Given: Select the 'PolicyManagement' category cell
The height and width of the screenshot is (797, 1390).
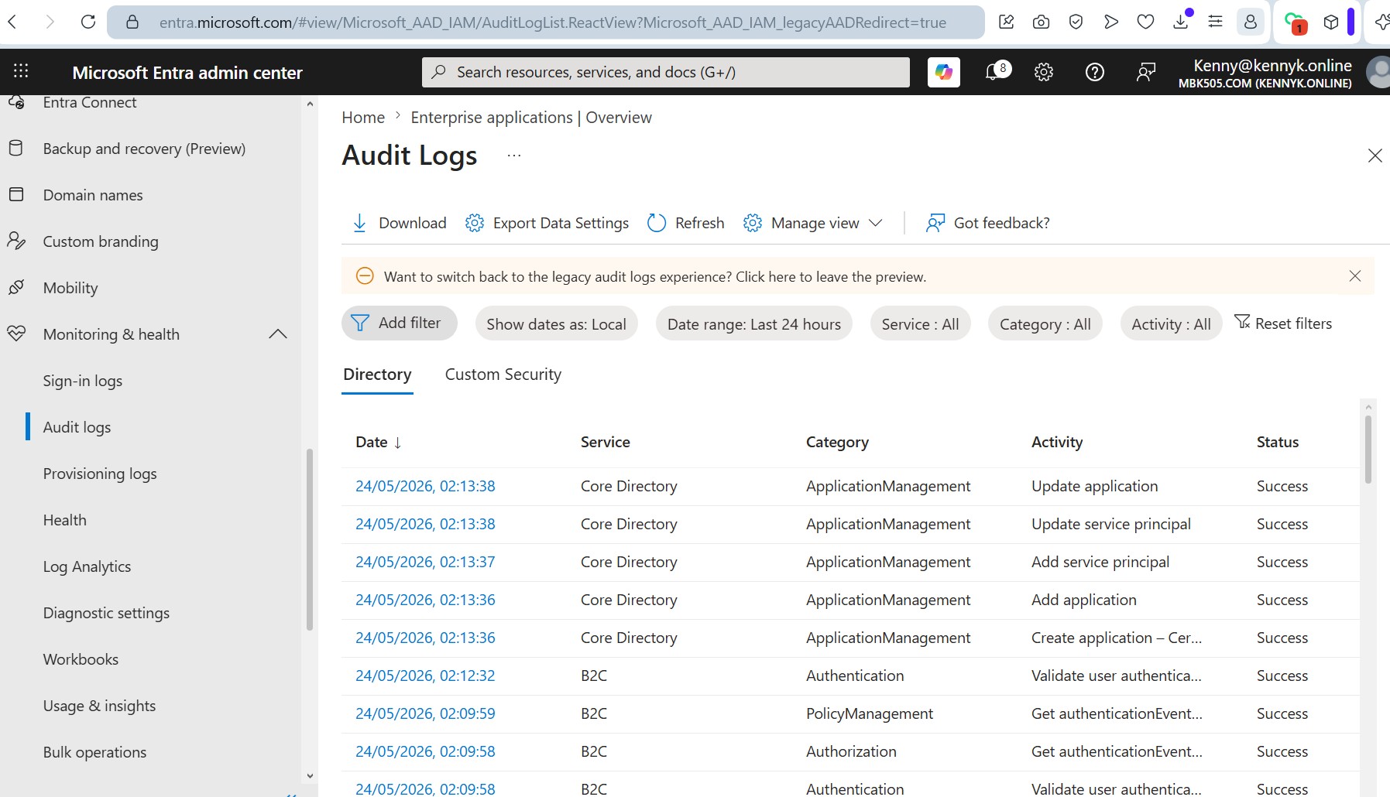Looking at the screenshot, I should (x=869, y=713).
